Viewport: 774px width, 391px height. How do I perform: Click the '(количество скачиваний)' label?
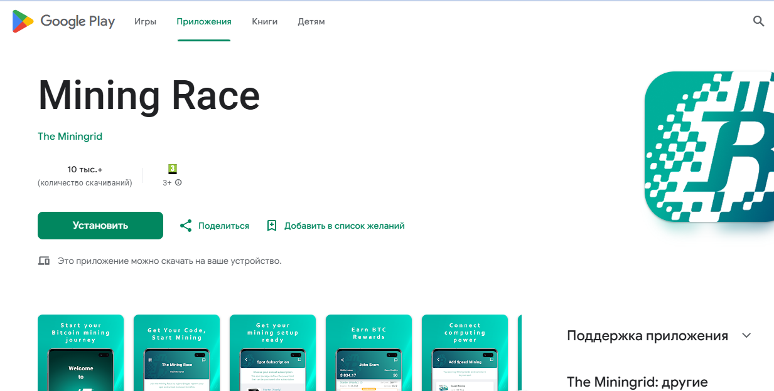point(85,183)
